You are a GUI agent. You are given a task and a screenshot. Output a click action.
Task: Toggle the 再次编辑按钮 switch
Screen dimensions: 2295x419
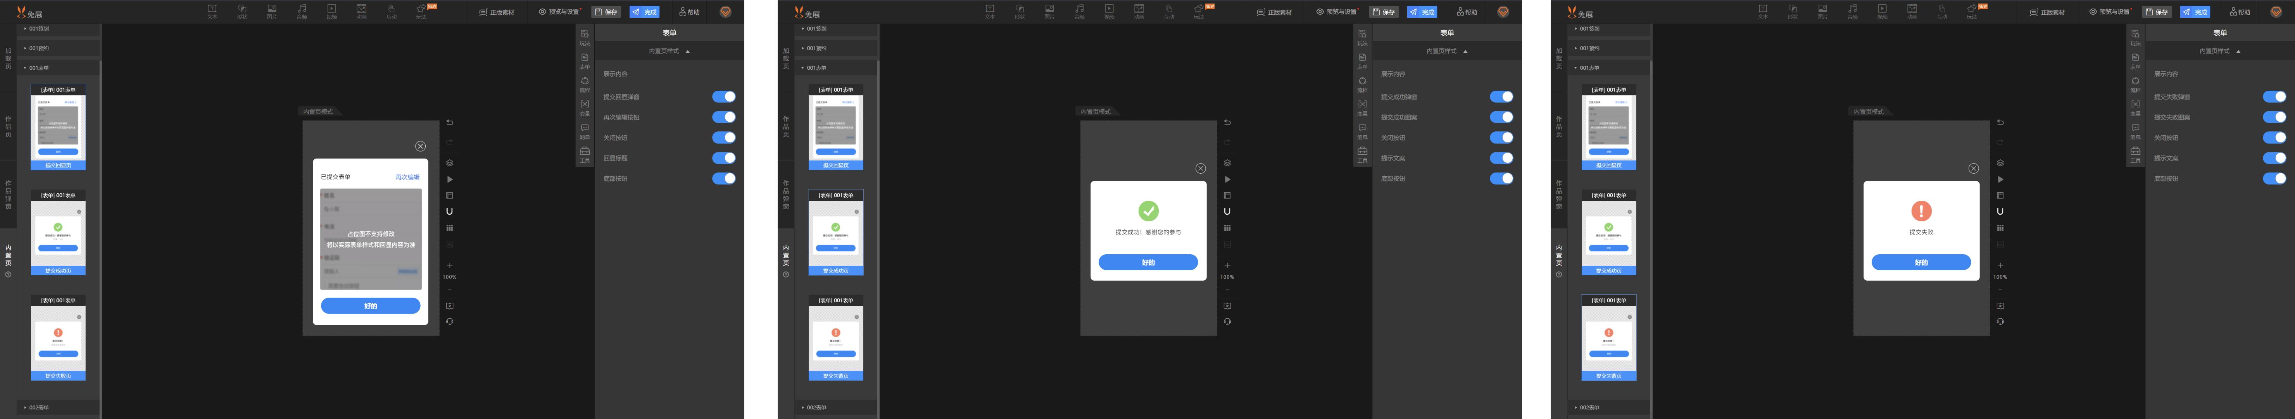click(723, 117)
